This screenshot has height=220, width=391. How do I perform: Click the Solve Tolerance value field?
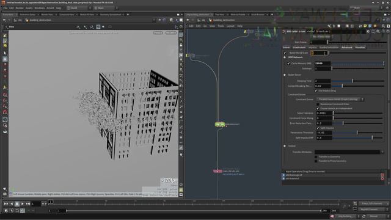click(324, 113)
